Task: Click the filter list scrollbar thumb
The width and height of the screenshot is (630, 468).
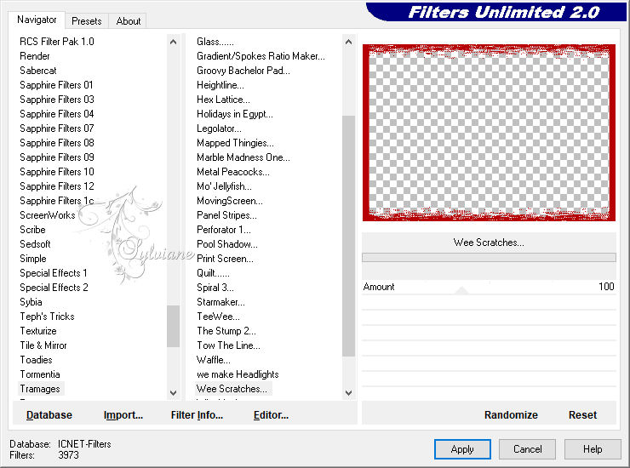Action: pyautogui.click(x=348, y=236)
